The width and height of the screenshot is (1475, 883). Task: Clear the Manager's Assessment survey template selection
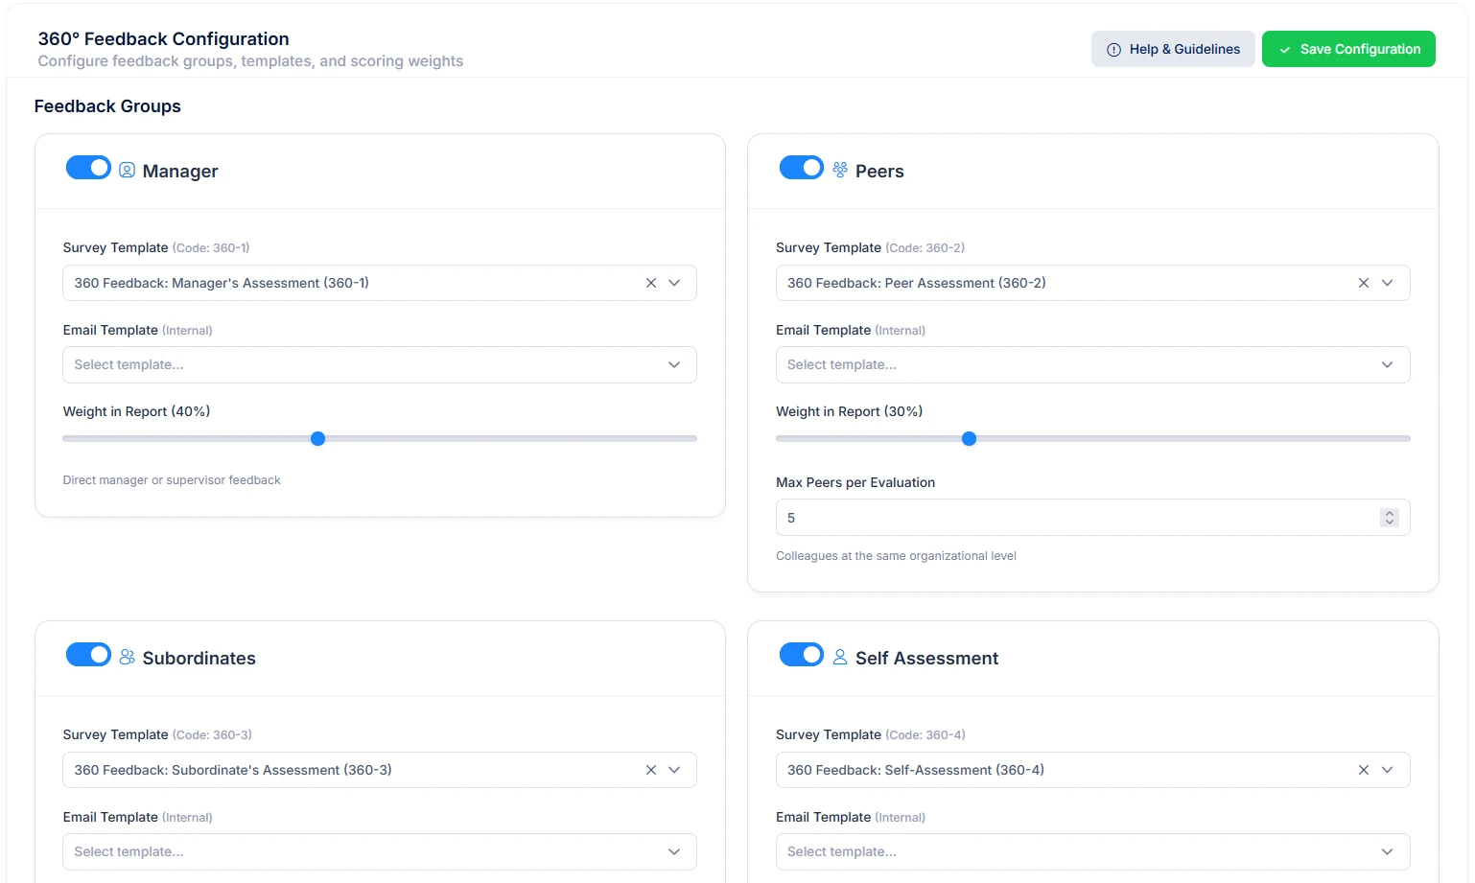click(651, 283)
